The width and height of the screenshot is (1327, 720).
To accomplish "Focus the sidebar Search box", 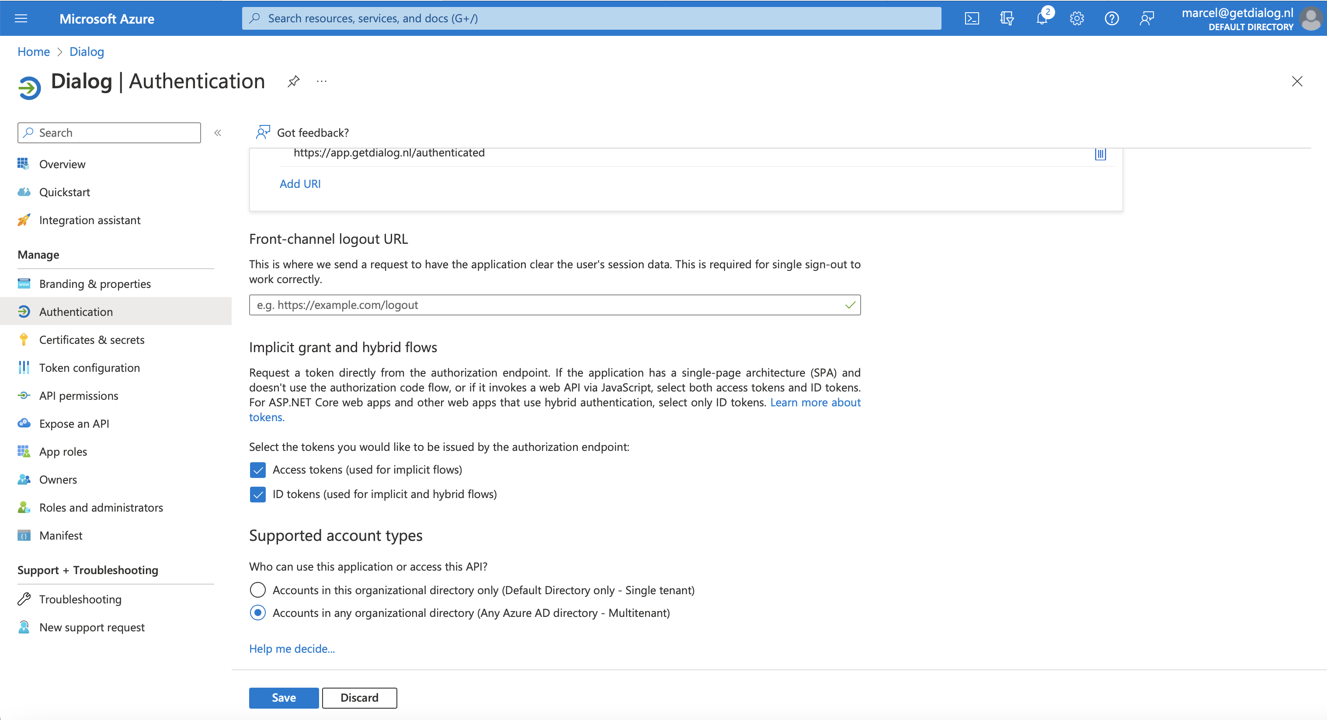I will coord(109,132).
